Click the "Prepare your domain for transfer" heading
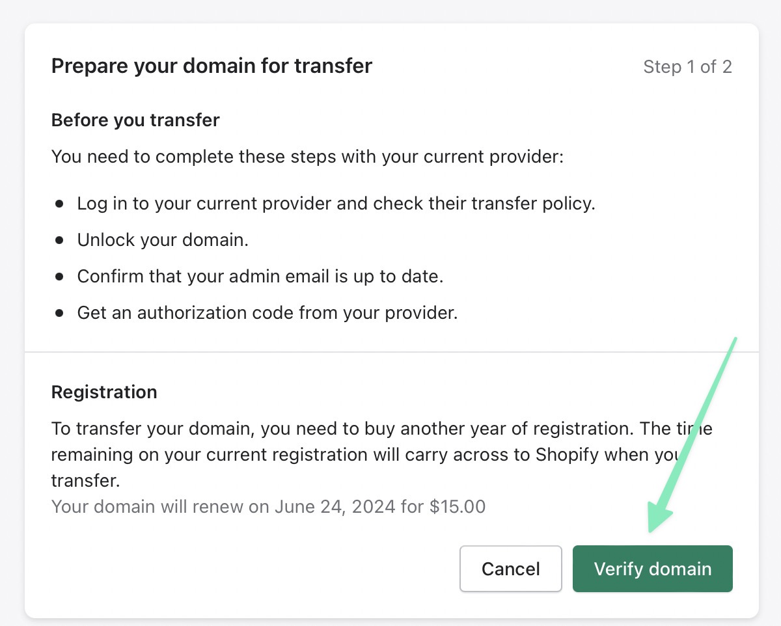Screen dimensions: 781x626 [x=212, y=66]
